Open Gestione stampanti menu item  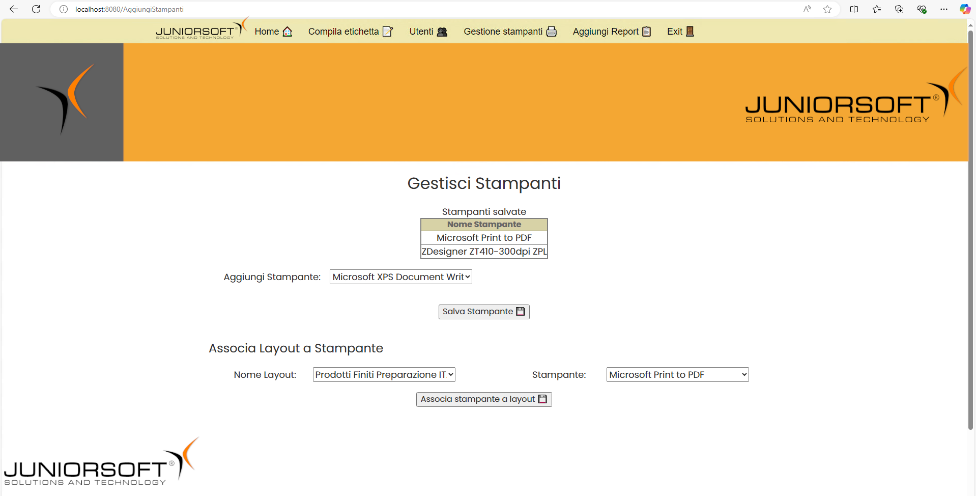pos(510,32)
